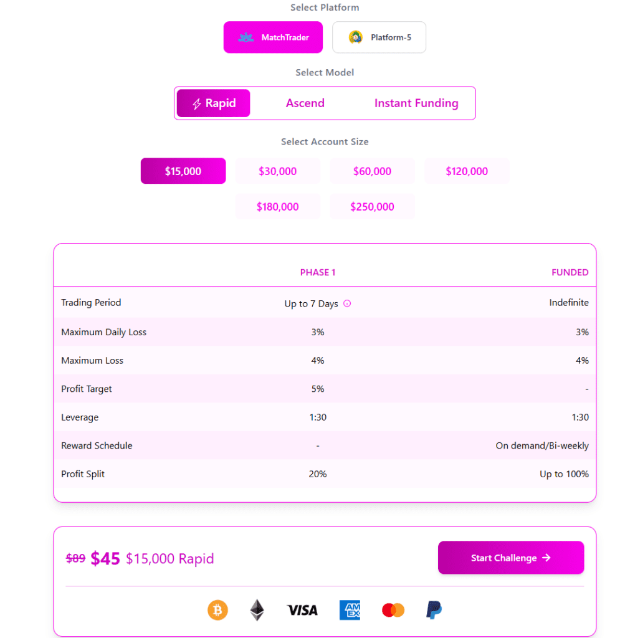The image size is (625, 638).
Task: Pick the $180,000 account size
Action: click(x=278, y=207)
